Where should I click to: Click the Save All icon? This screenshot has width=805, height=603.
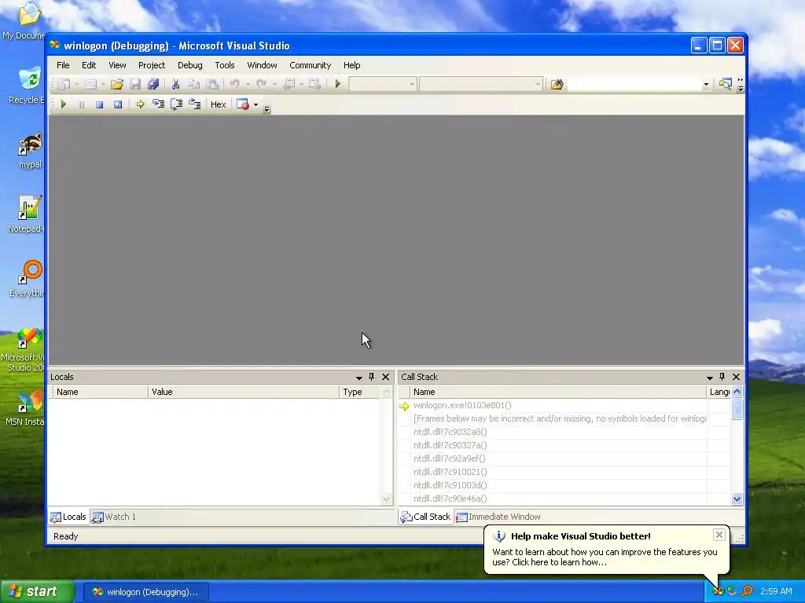[x=153, y=84]
